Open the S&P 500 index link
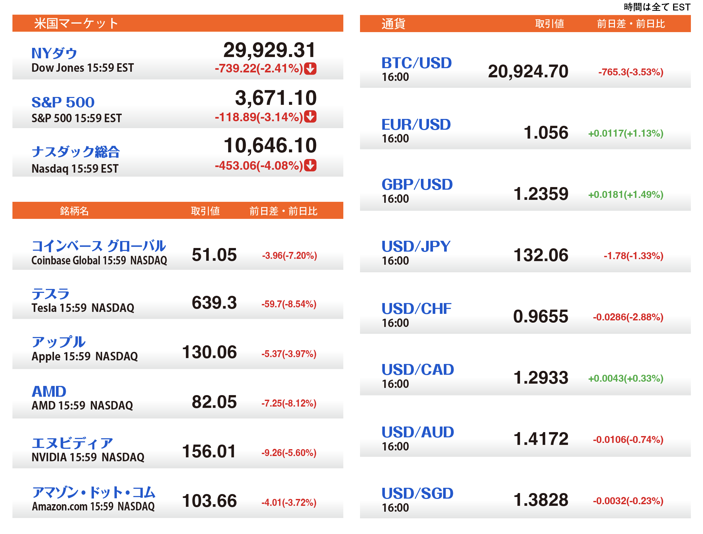 click(x=63, y=102)
